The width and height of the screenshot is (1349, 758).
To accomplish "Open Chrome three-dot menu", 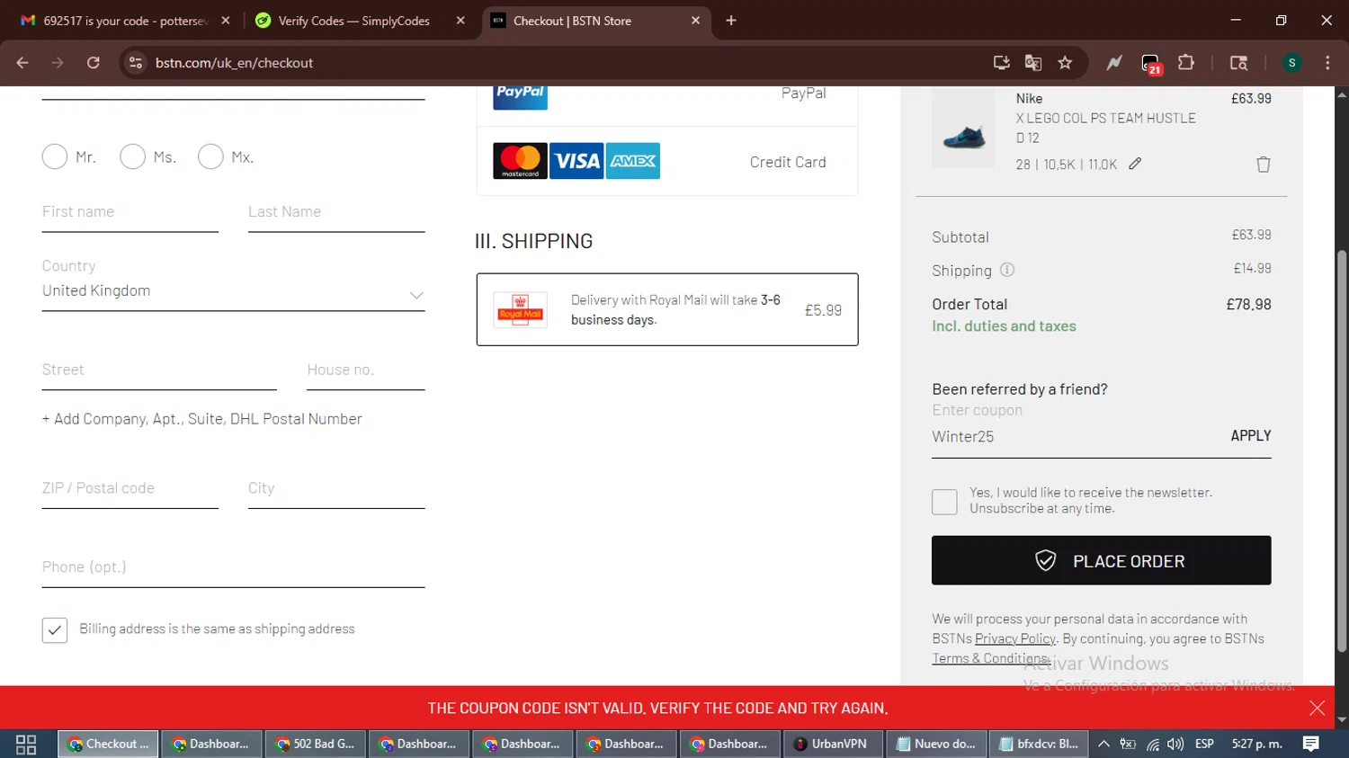I will click(1327, 63).
